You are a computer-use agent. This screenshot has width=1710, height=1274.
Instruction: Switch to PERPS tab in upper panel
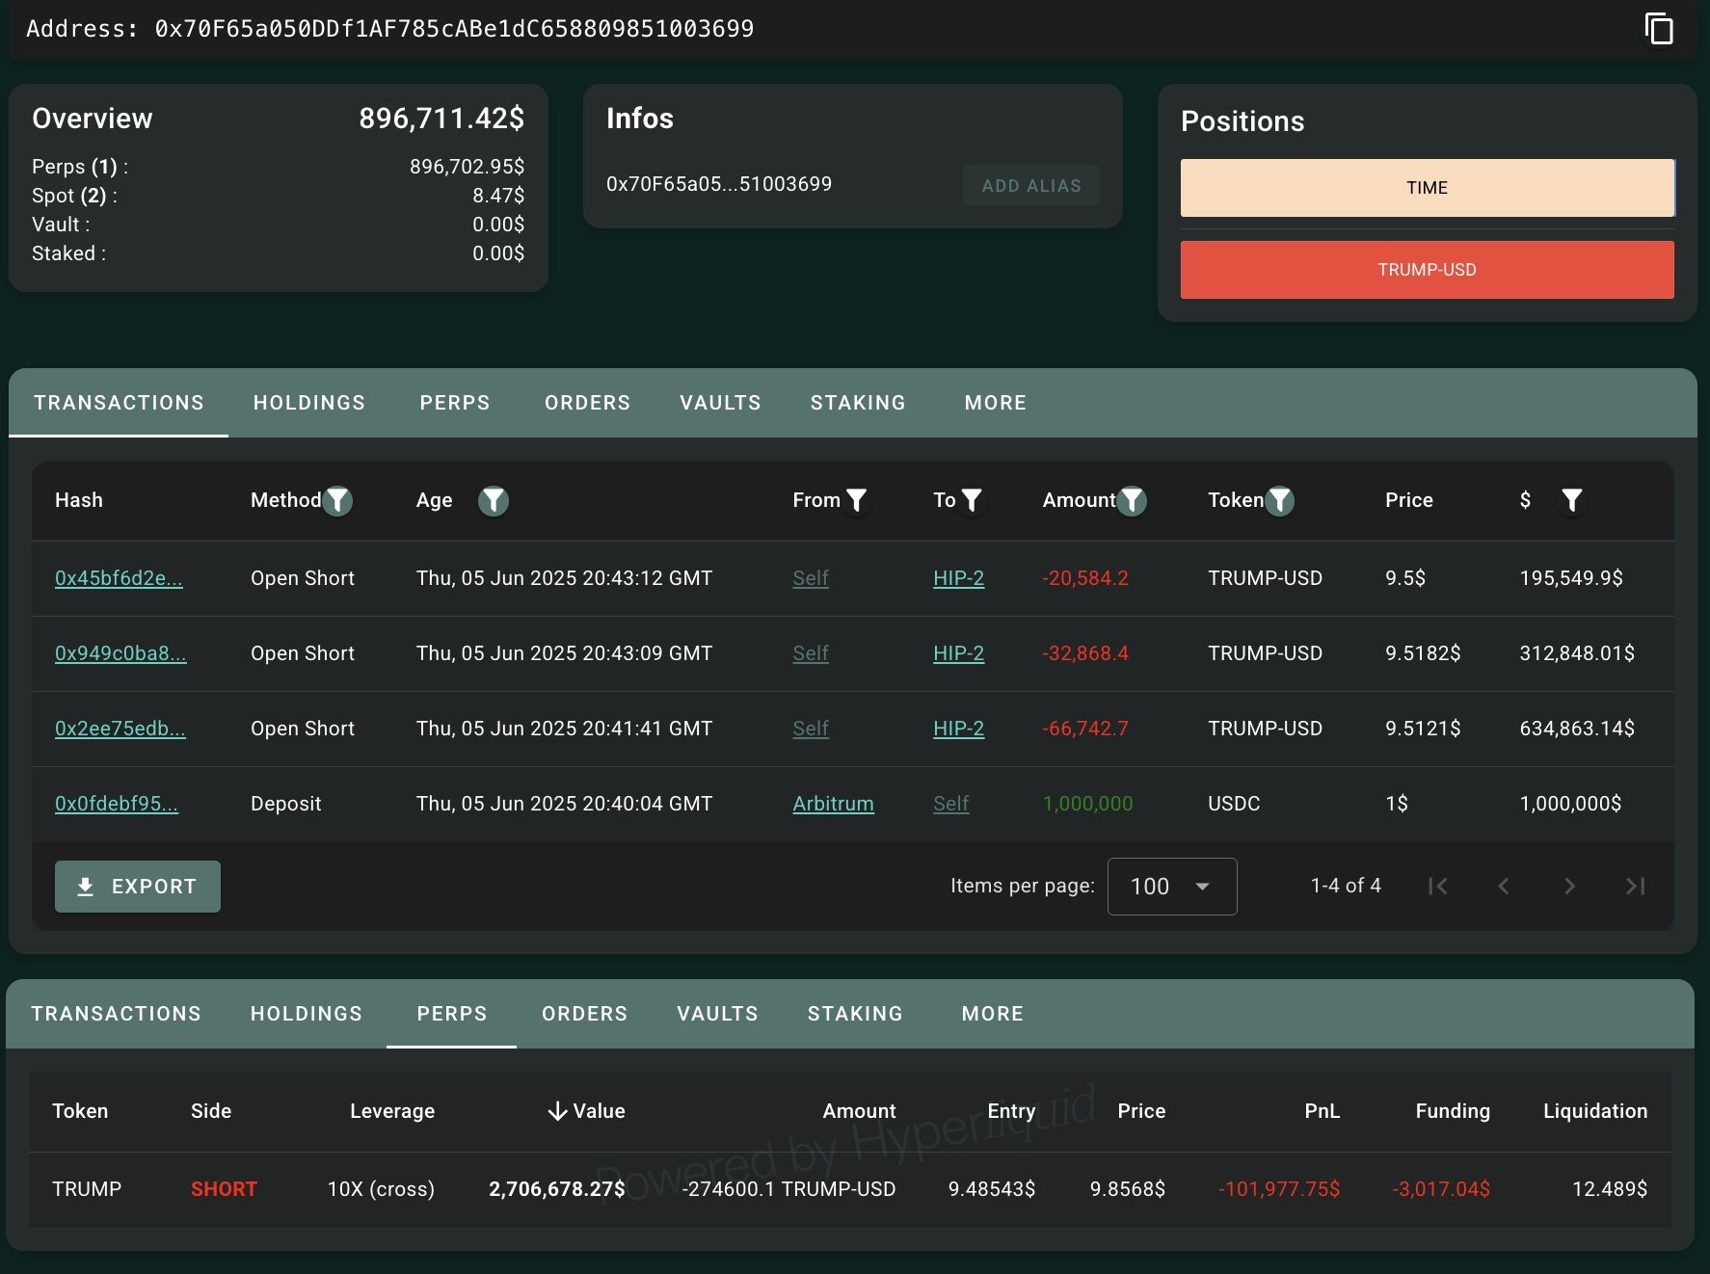click(x=455, y=403)
